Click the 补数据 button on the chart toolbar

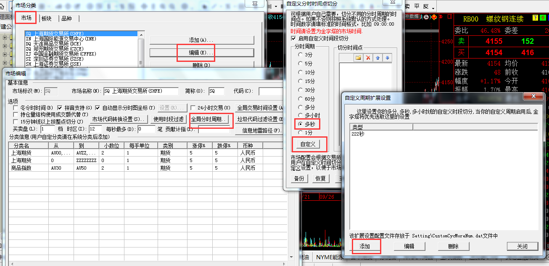[412, 16]
